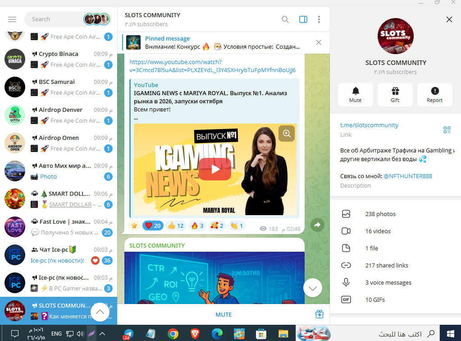Open File Explorer from the taskbar

tap(283, 334)
